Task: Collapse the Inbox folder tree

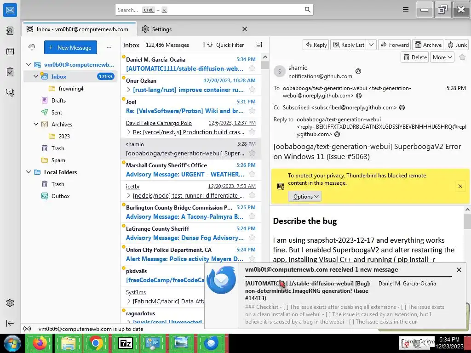Action: pyautogui.click(x=36, y=76)
